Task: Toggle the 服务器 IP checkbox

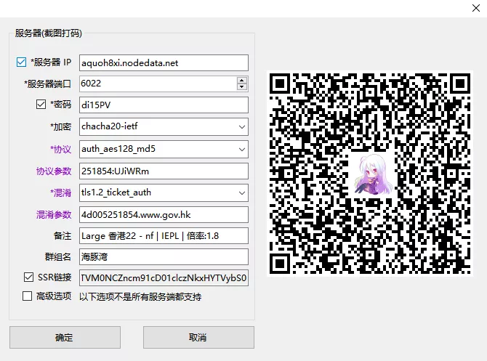Action: (x=21, y=62)
